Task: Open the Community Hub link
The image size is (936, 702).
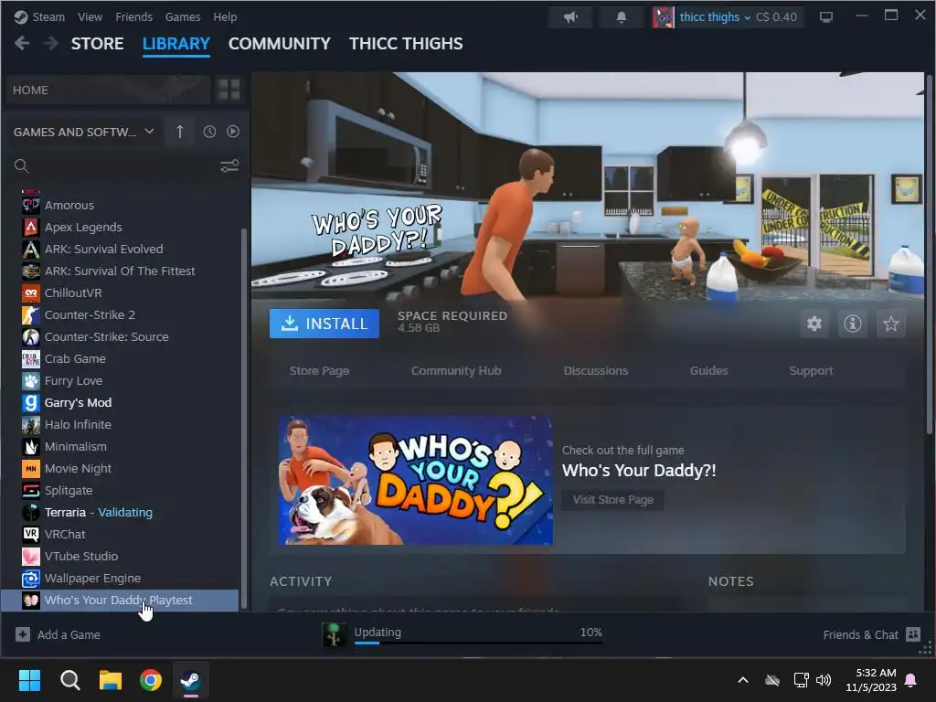Action: (456, 371)
